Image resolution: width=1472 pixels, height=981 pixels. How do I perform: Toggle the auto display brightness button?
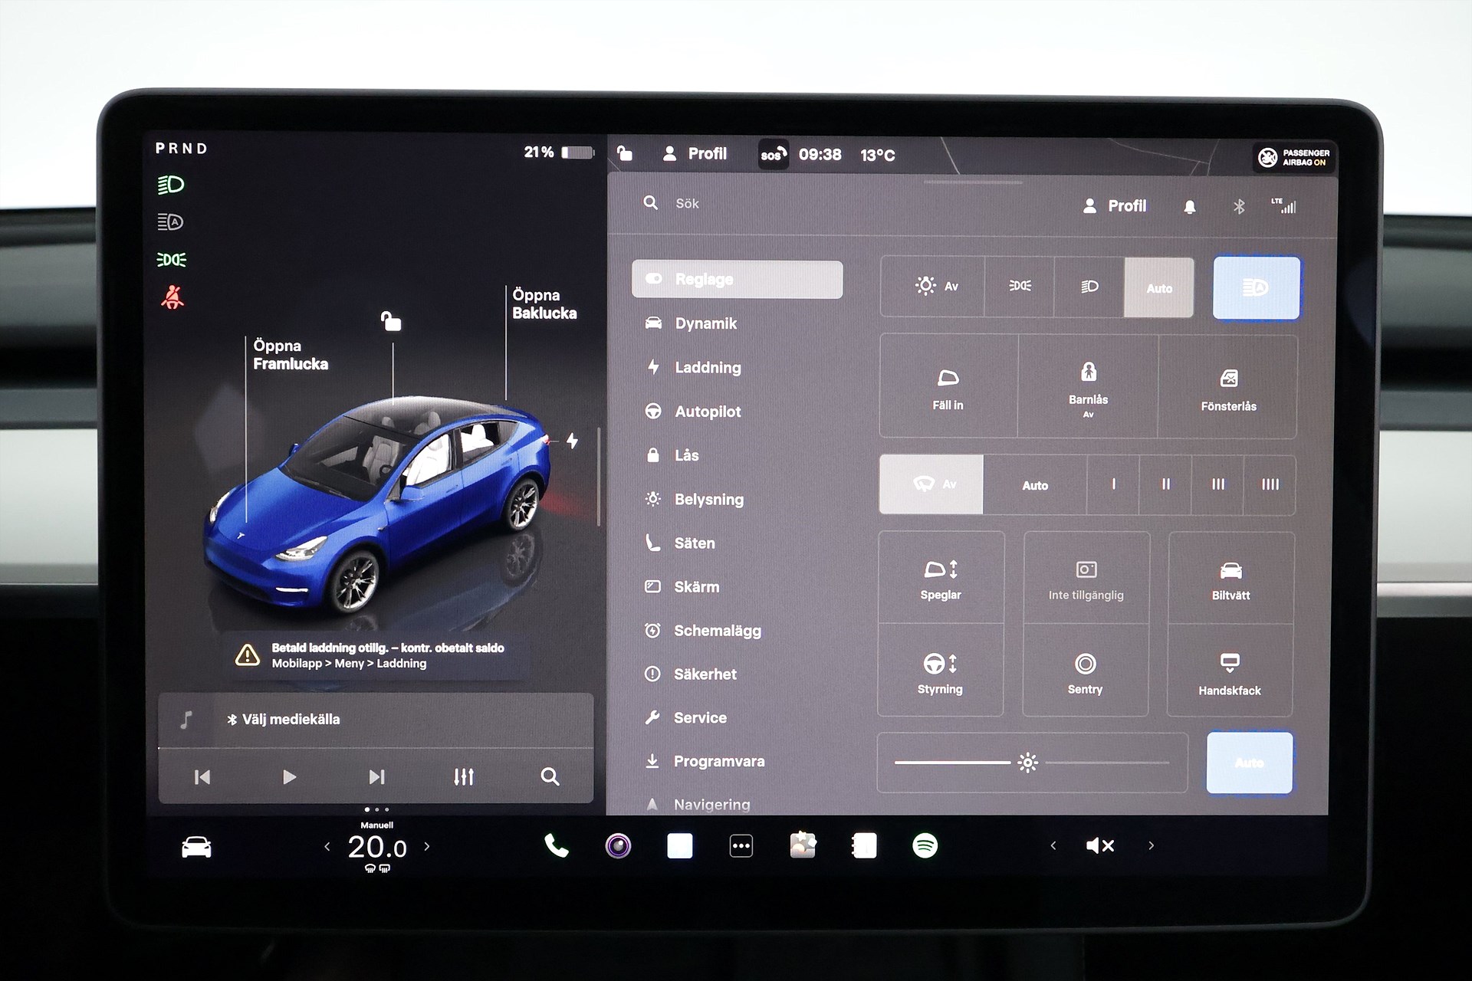tap(1249, 762)
